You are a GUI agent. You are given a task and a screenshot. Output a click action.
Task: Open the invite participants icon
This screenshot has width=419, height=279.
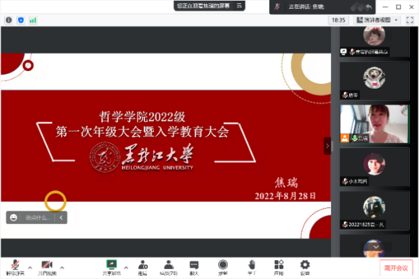coord(142,265)
